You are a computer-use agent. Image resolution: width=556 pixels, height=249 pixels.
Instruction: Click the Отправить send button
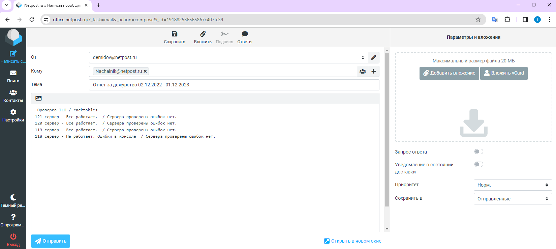(51, 241)
